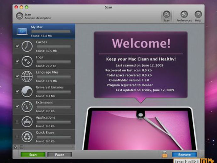The image size is (217, 163).
Task: Click the orange padlock icon
Action: point(164,155)
